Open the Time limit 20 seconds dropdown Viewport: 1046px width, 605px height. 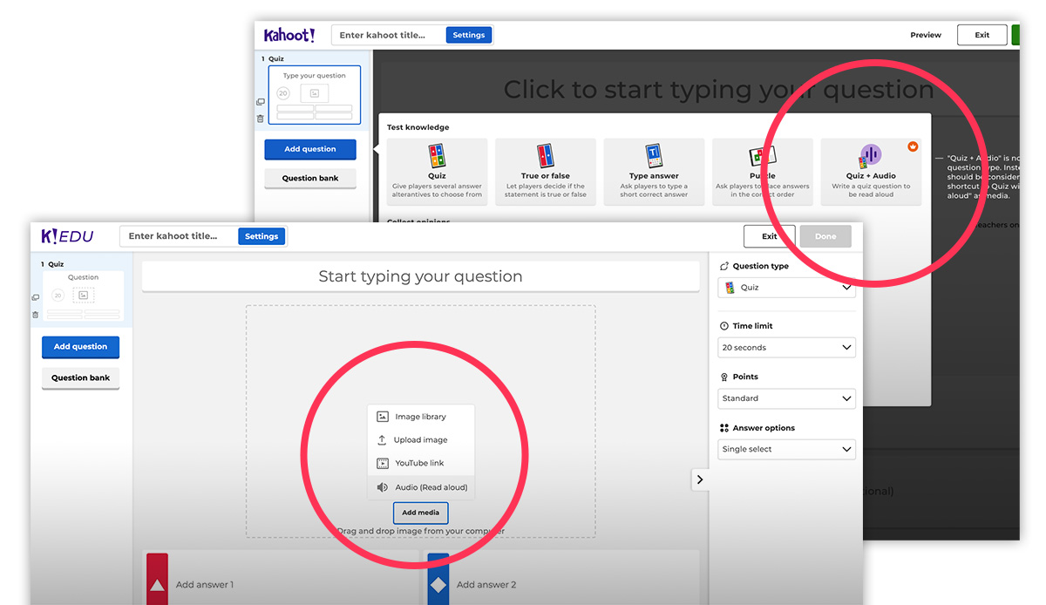tap(787, 347)
